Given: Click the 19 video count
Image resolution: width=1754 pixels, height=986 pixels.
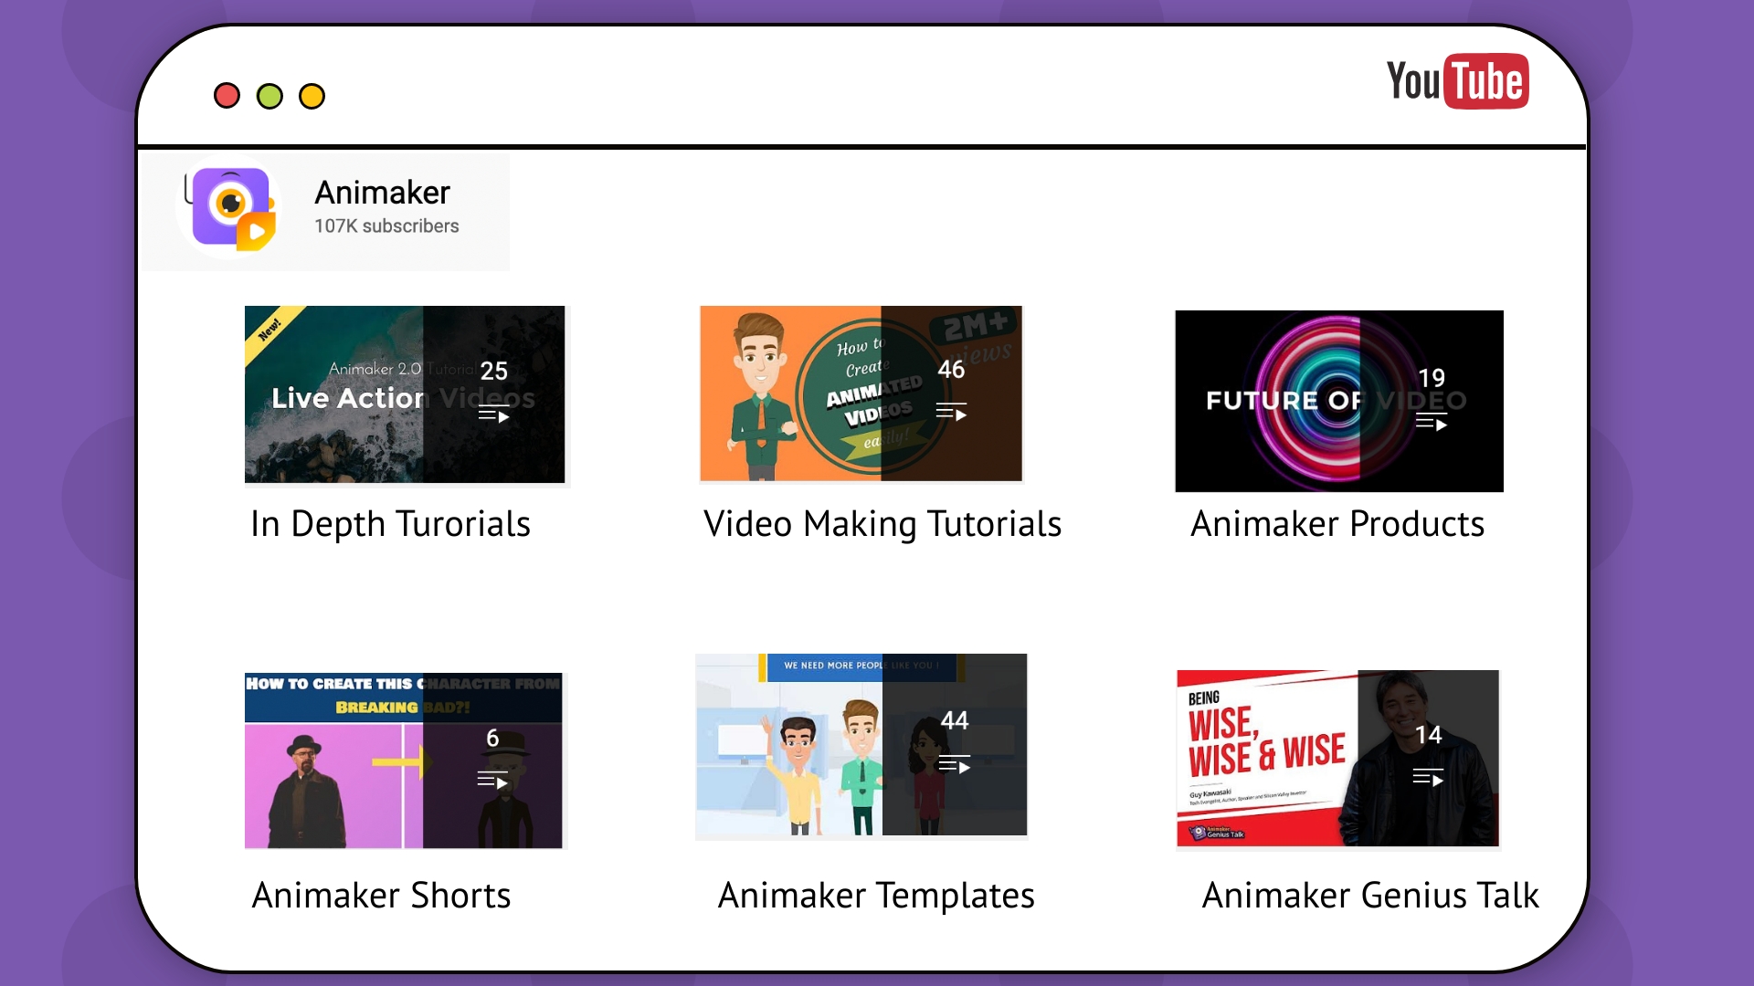Looking at the screenshot, I should point(1432,378).
